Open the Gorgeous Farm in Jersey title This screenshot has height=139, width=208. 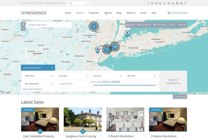tap(81, 136)
